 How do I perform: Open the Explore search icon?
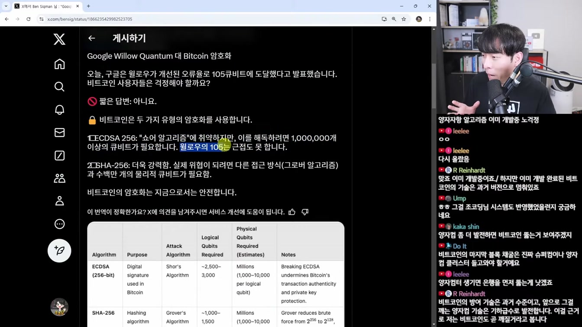(x=59, y=87)
